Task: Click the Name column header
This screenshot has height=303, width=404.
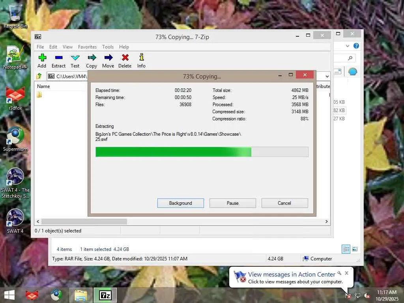Action: (43, 86)
